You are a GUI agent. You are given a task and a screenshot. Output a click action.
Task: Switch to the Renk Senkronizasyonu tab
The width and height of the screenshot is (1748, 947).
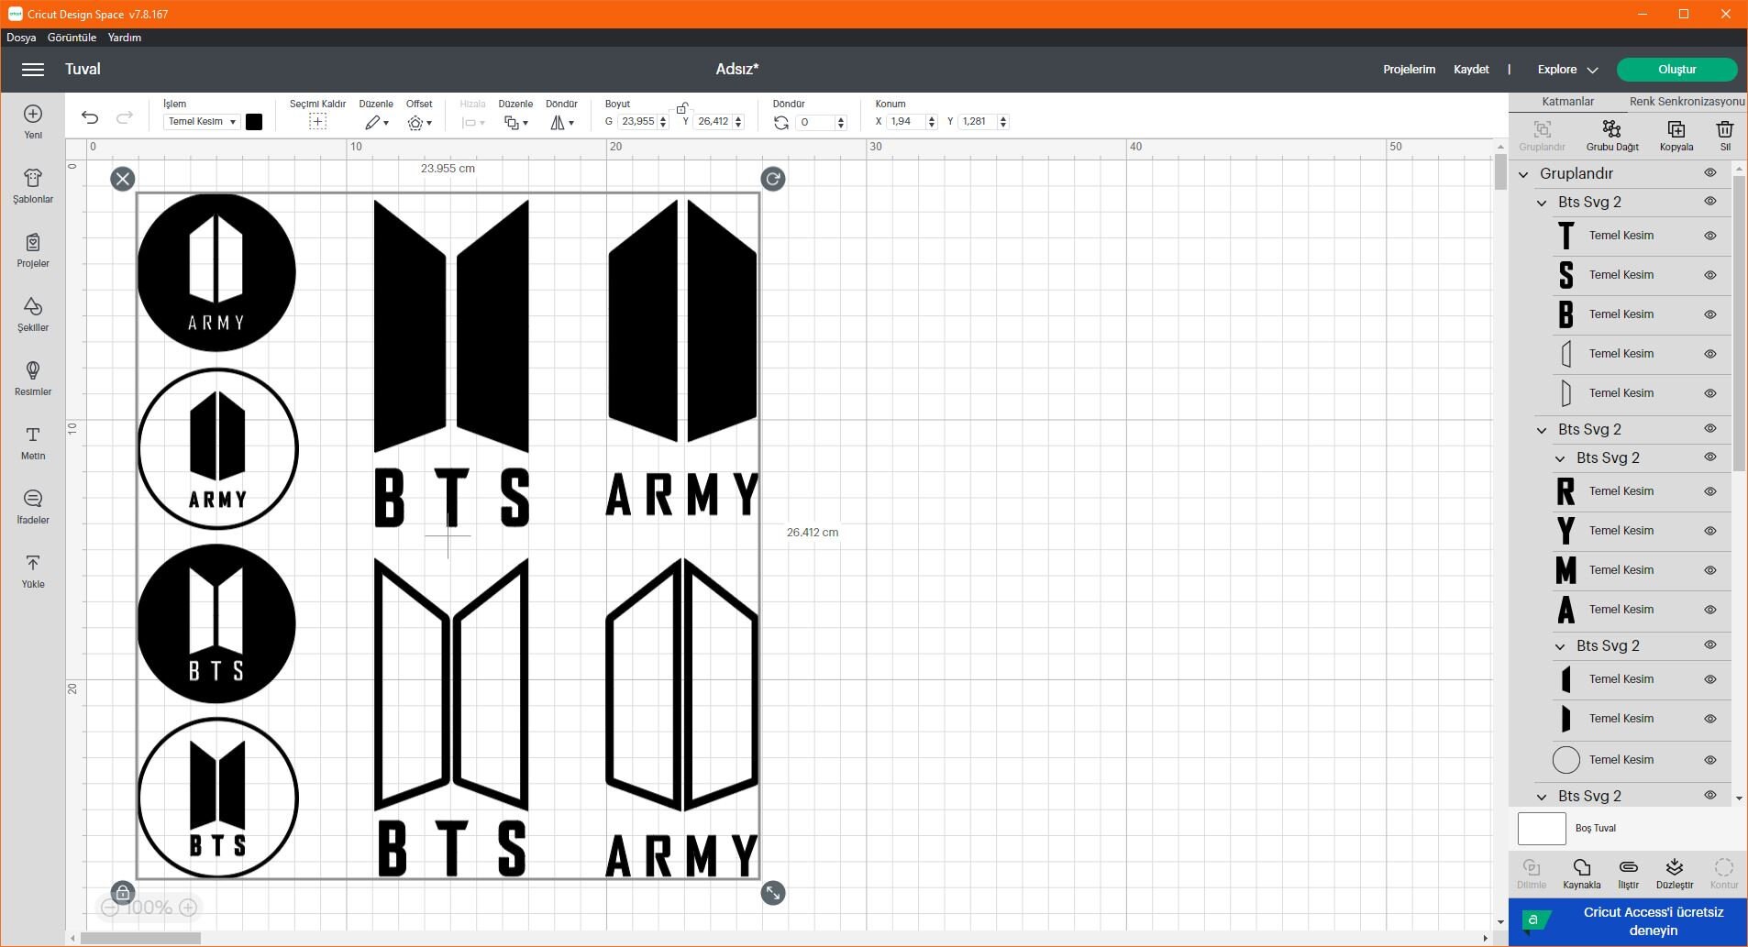coord(1687,101)
